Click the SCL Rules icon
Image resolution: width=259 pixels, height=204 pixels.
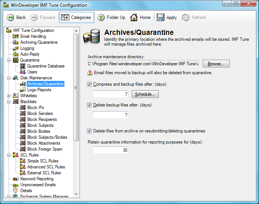[16, 155]
